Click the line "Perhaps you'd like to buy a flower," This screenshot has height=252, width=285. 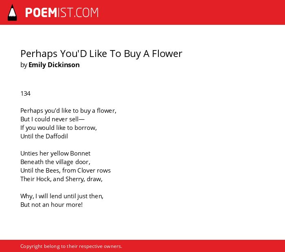click(x=68, y=111)
